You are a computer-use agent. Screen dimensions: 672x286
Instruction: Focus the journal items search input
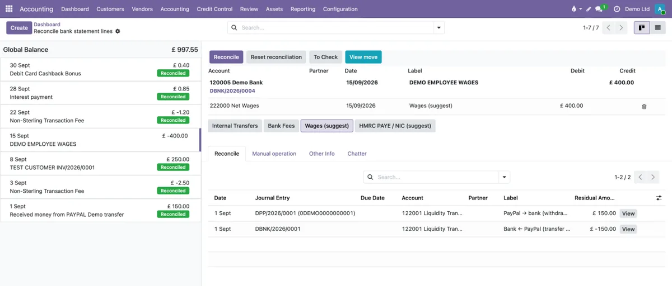pyautogui.click(x=437, y=177)
